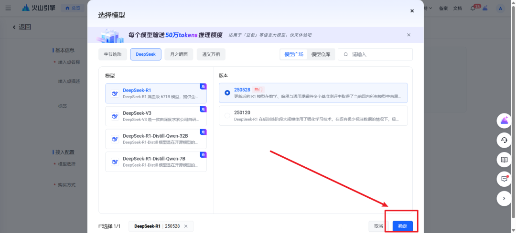The height and width of the screenshot is (233, 516).
Task: Click the free badge on DeepSeek-V3 card
Action: (x=204, y=109)
